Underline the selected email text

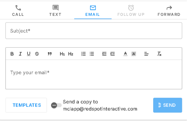(29, 54)
